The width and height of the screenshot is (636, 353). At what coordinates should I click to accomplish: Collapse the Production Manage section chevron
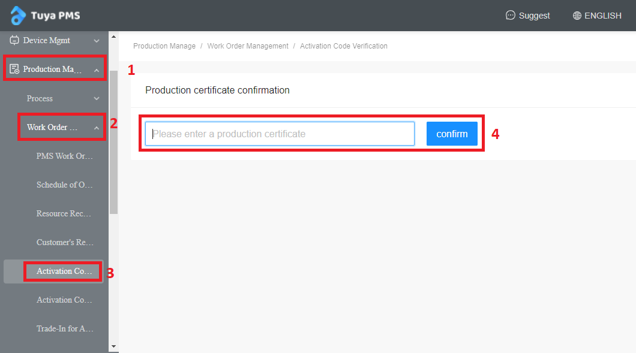tap(97, 70)
